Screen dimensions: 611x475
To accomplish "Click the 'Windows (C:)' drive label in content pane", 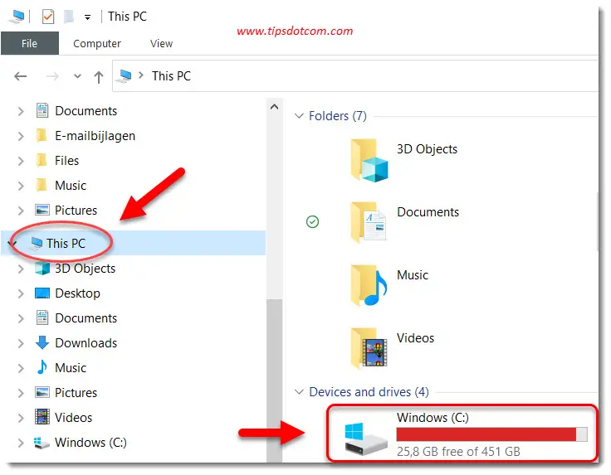I will (433, 418).
